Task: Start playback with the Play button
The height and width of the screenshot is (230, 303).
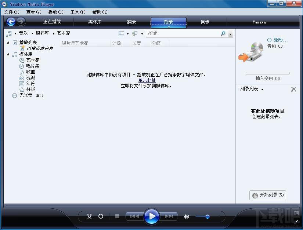Action: (152, 216)
